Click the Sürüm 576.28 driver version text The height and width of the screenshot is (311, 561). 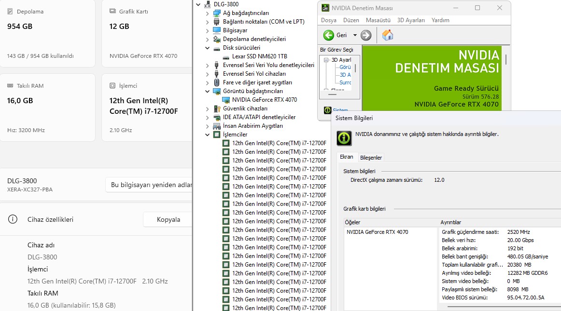480,96
